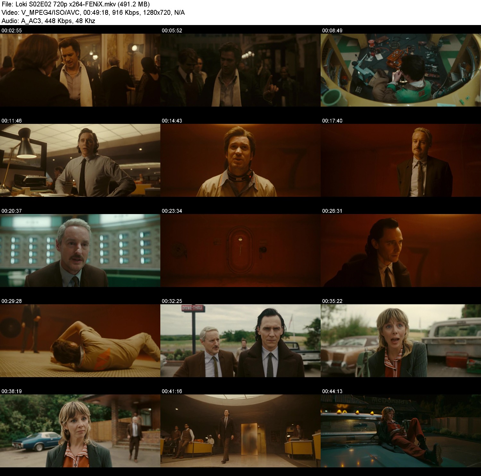This screenshot has width=481, height=476.
Task: Open the thumbnail at 00:14:43
Action: tap(240, 160)
